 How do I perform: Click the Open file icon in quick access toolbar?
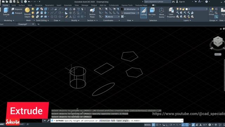(7, 2)
